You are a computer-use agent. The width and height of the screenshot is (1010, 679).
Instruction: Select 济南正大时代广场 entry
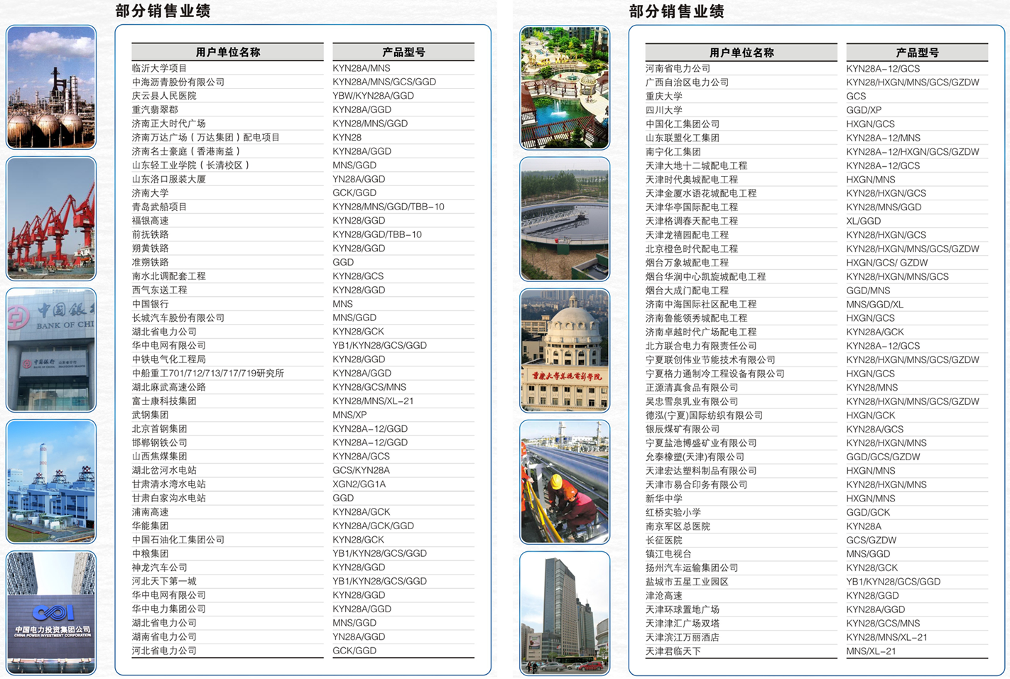coord(169,124)
